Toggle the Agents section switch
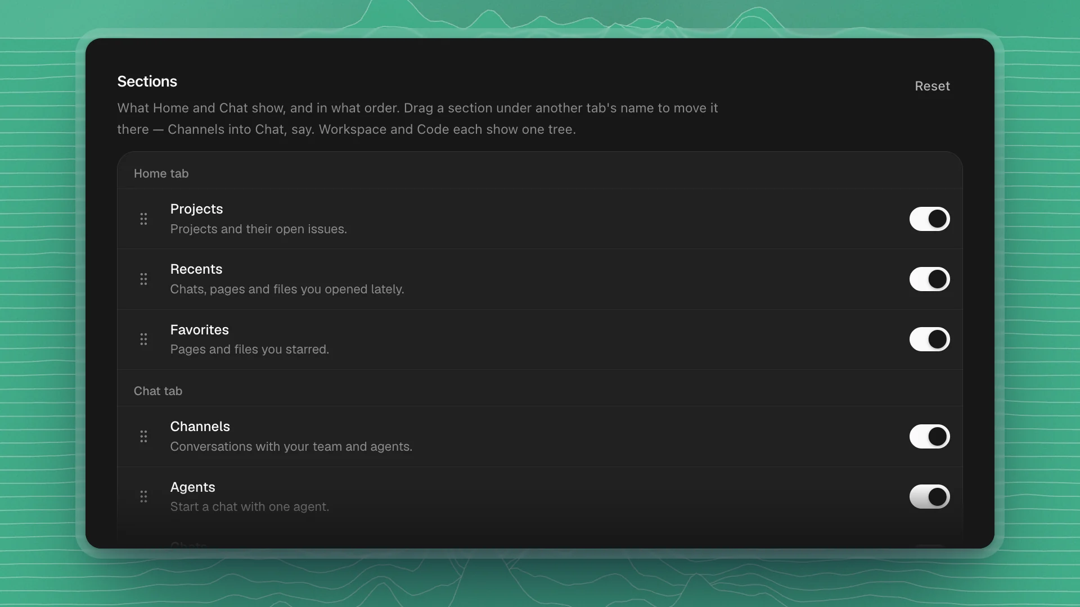Screen dimensions: 1080x607 tap(929, 496)
